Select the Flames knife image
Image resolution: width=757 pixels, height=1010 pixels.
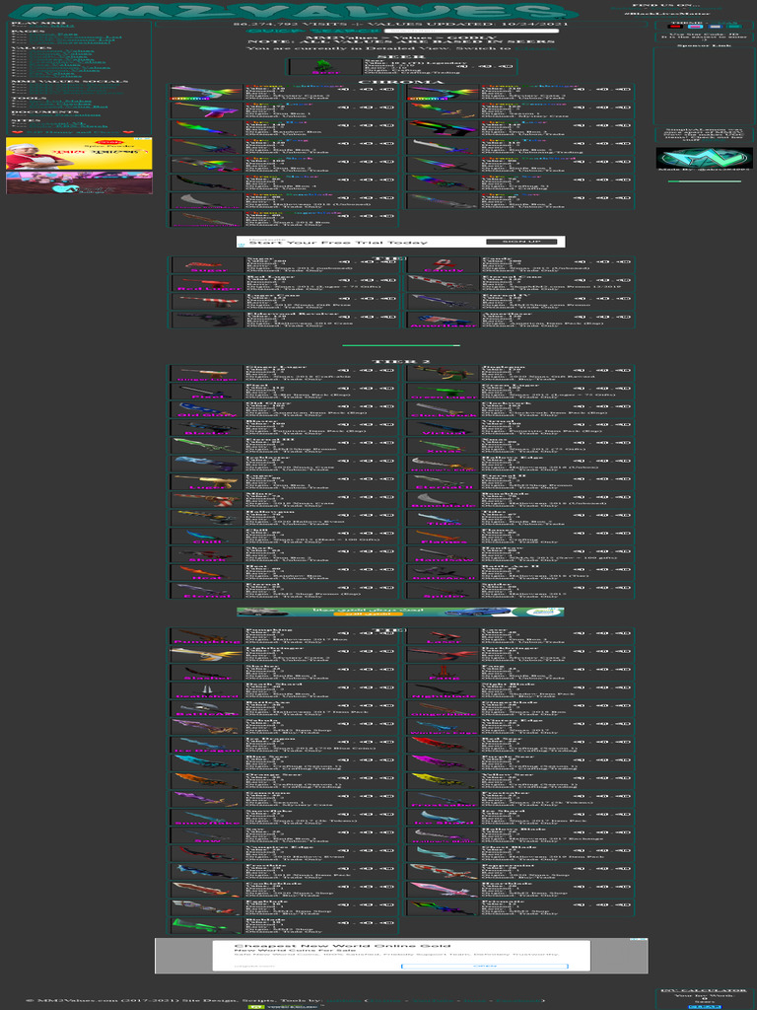click(x=445, y=537)
